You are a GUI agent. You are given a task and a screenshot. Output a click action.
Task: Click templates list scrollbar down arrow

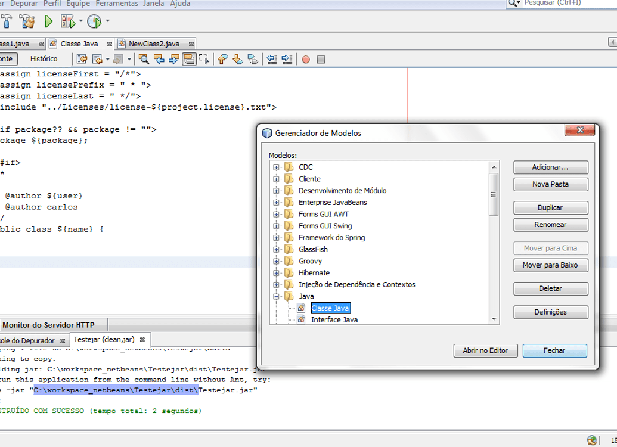click(494, 319)
